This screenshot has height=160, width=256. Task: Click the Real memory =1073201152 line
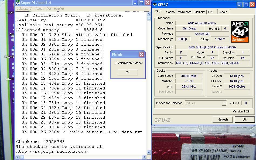[61, 20]
